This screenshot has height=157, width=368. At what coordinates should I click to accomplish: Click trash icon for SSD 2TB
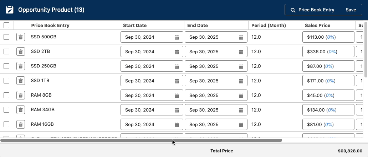[x=21, y=52]
